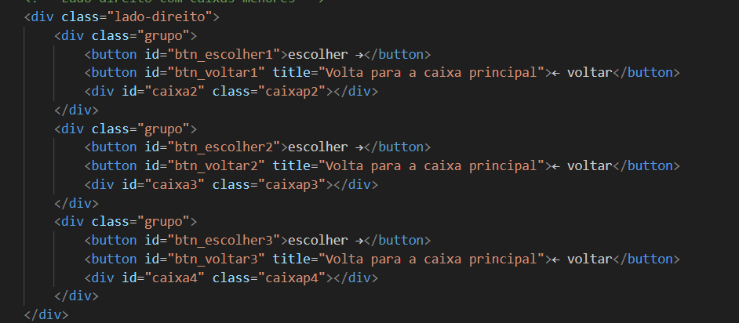Screen dimensions: 739x323
Task: Click the title text on the btn_voltar3 line
Action: coord(431,259)
